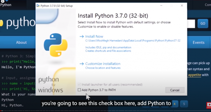Image resolution: width=211 pixels, height=112 pixels.
Task: Click 'Choose location and features' text
Action: pyautogui.click(x=103, y=68)
